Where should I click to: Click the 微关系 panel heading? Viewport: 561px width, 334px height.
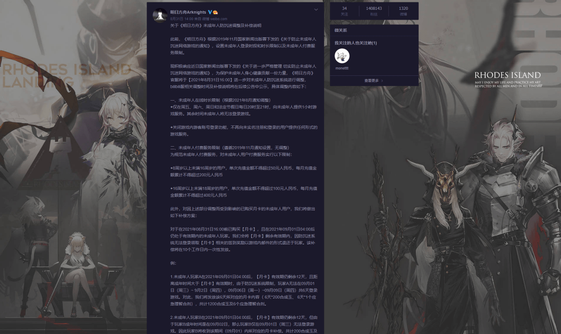(341, 30)
